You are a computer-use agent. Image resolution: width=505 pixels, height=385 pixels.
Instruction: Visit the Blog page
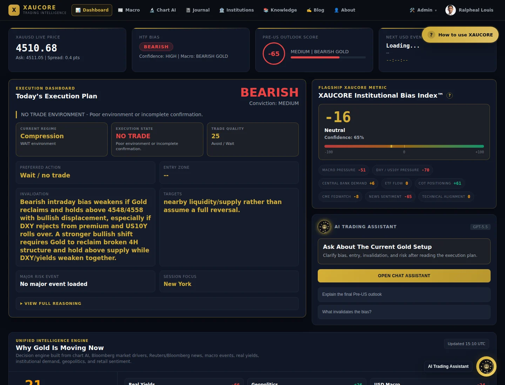315,10
